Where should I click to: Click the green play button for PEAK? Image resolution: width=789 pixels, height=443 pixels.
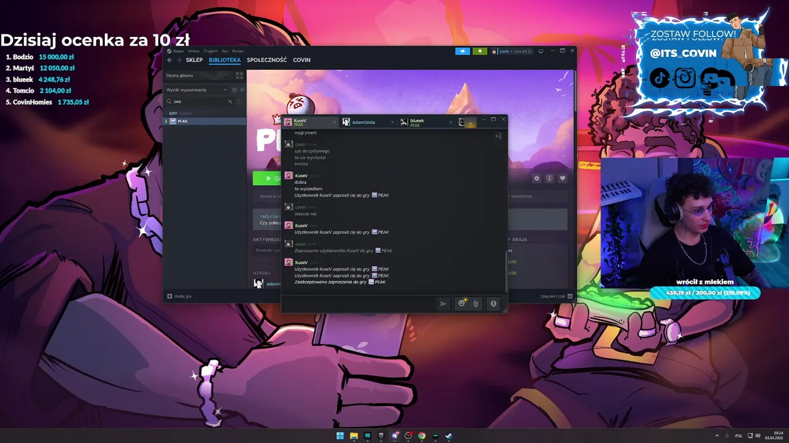[x=268, y=178]
